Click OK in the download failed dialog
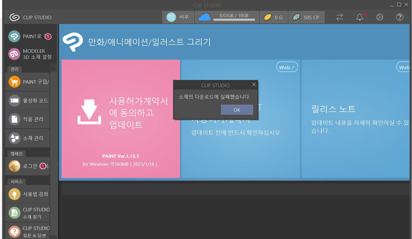 [x=237, y=110]
